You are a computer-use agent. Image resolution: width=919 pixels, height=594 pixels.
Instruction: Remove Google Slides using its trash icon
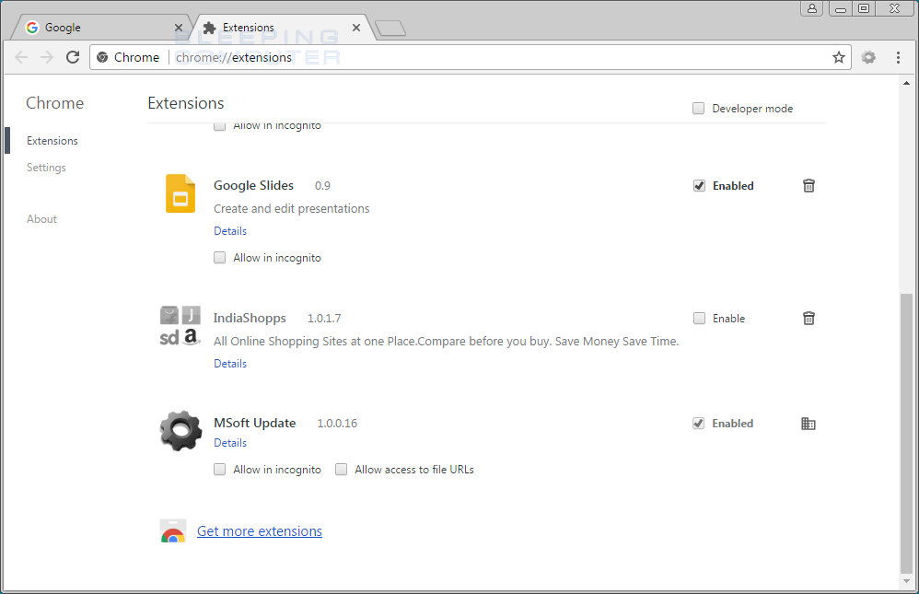click(x=808, y=186)
